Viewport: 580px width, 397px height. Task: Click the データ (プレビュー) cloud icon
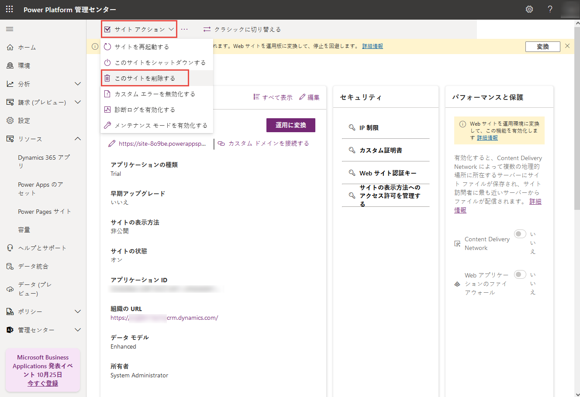coord(10,289)
